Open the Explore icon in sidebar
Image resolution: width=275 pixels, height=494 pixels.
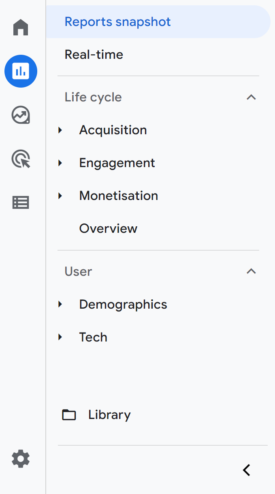21,115
